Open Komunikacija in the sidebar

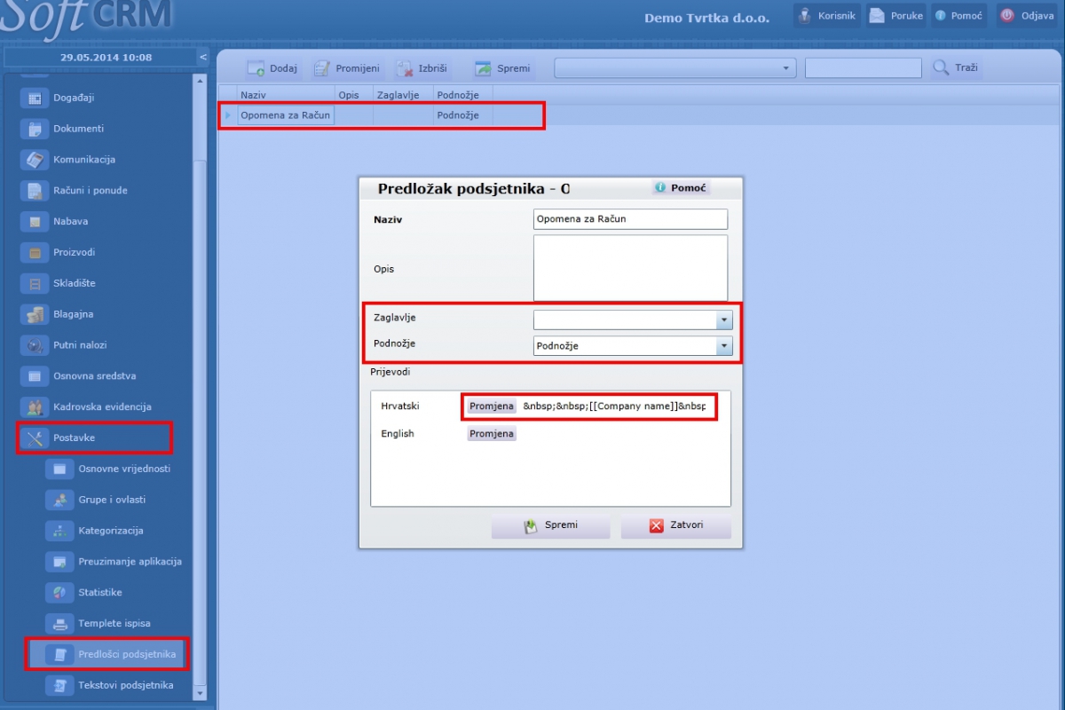pyautogui.click(x=83, y=160)
